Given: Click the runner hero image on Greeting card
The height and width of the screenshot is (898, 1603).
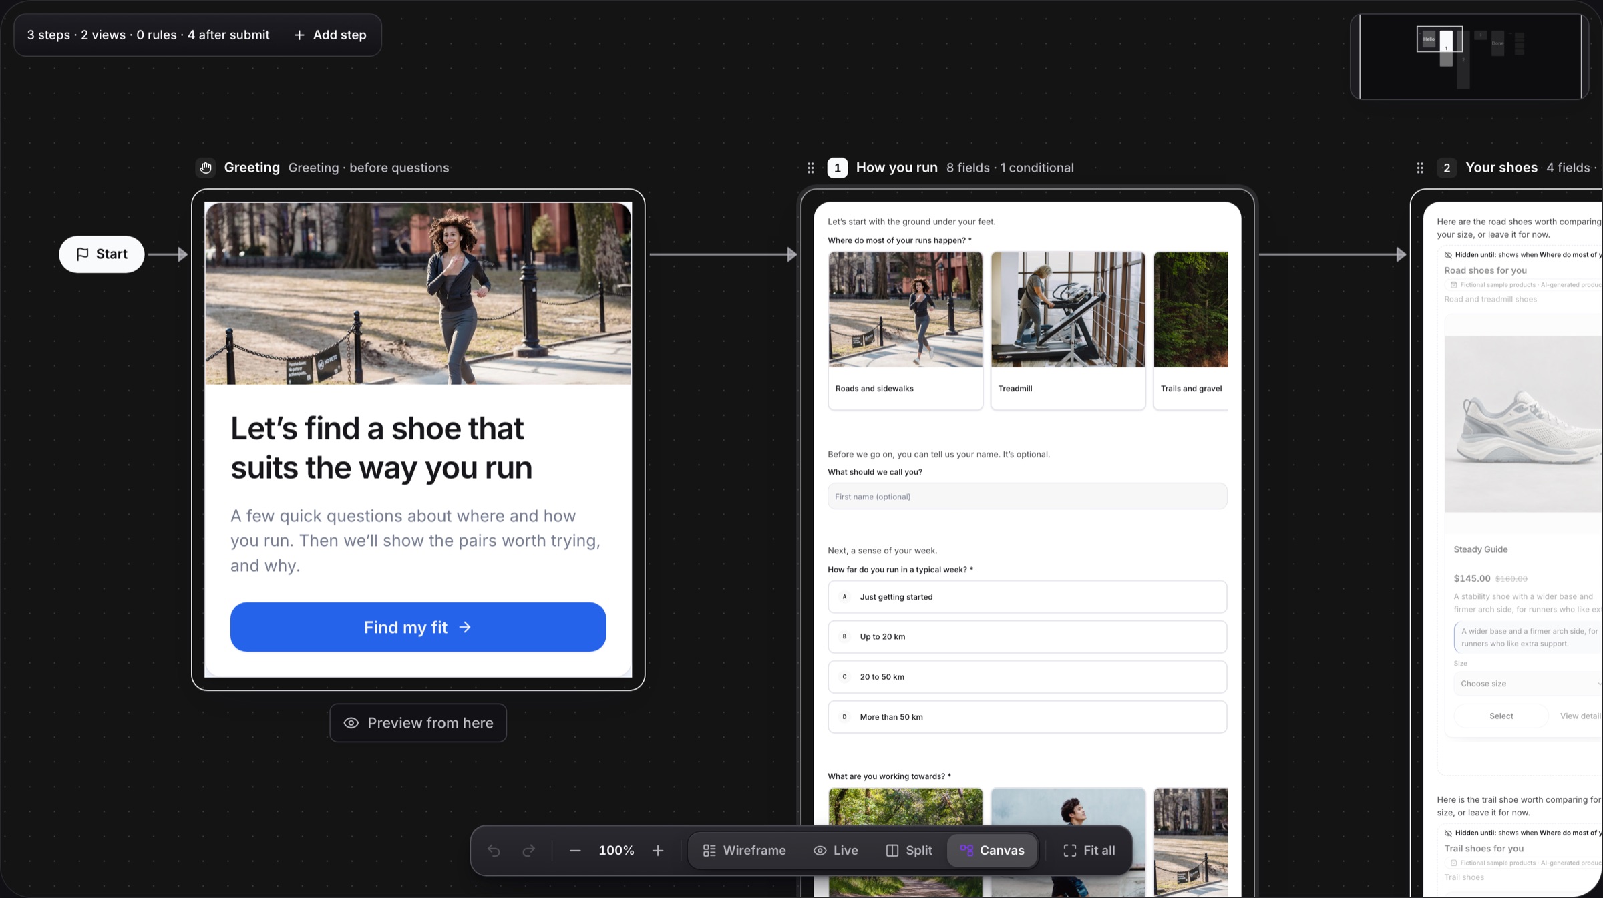Looking at the screenshot, I should click(x=418, y=294).
